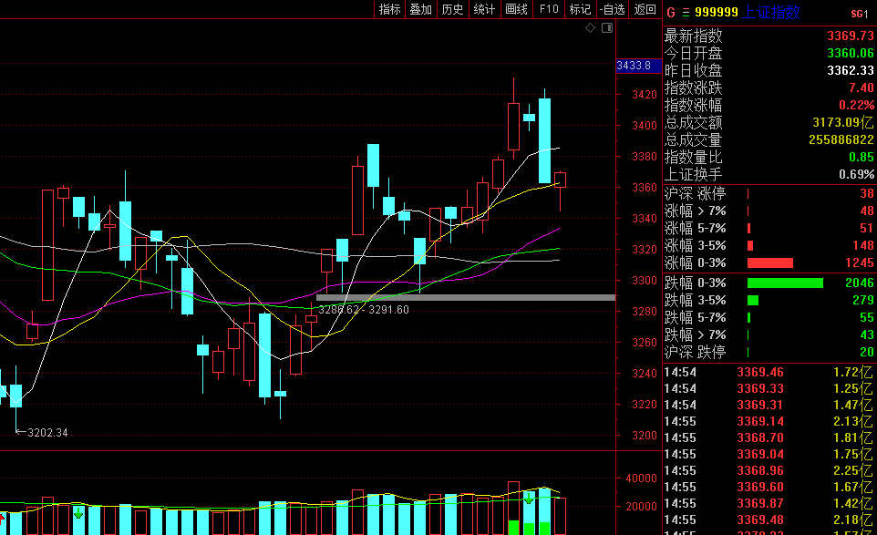Click the 3433.8 price label on the axis
The width and height of the screenshot is (877, 535).
634,66
